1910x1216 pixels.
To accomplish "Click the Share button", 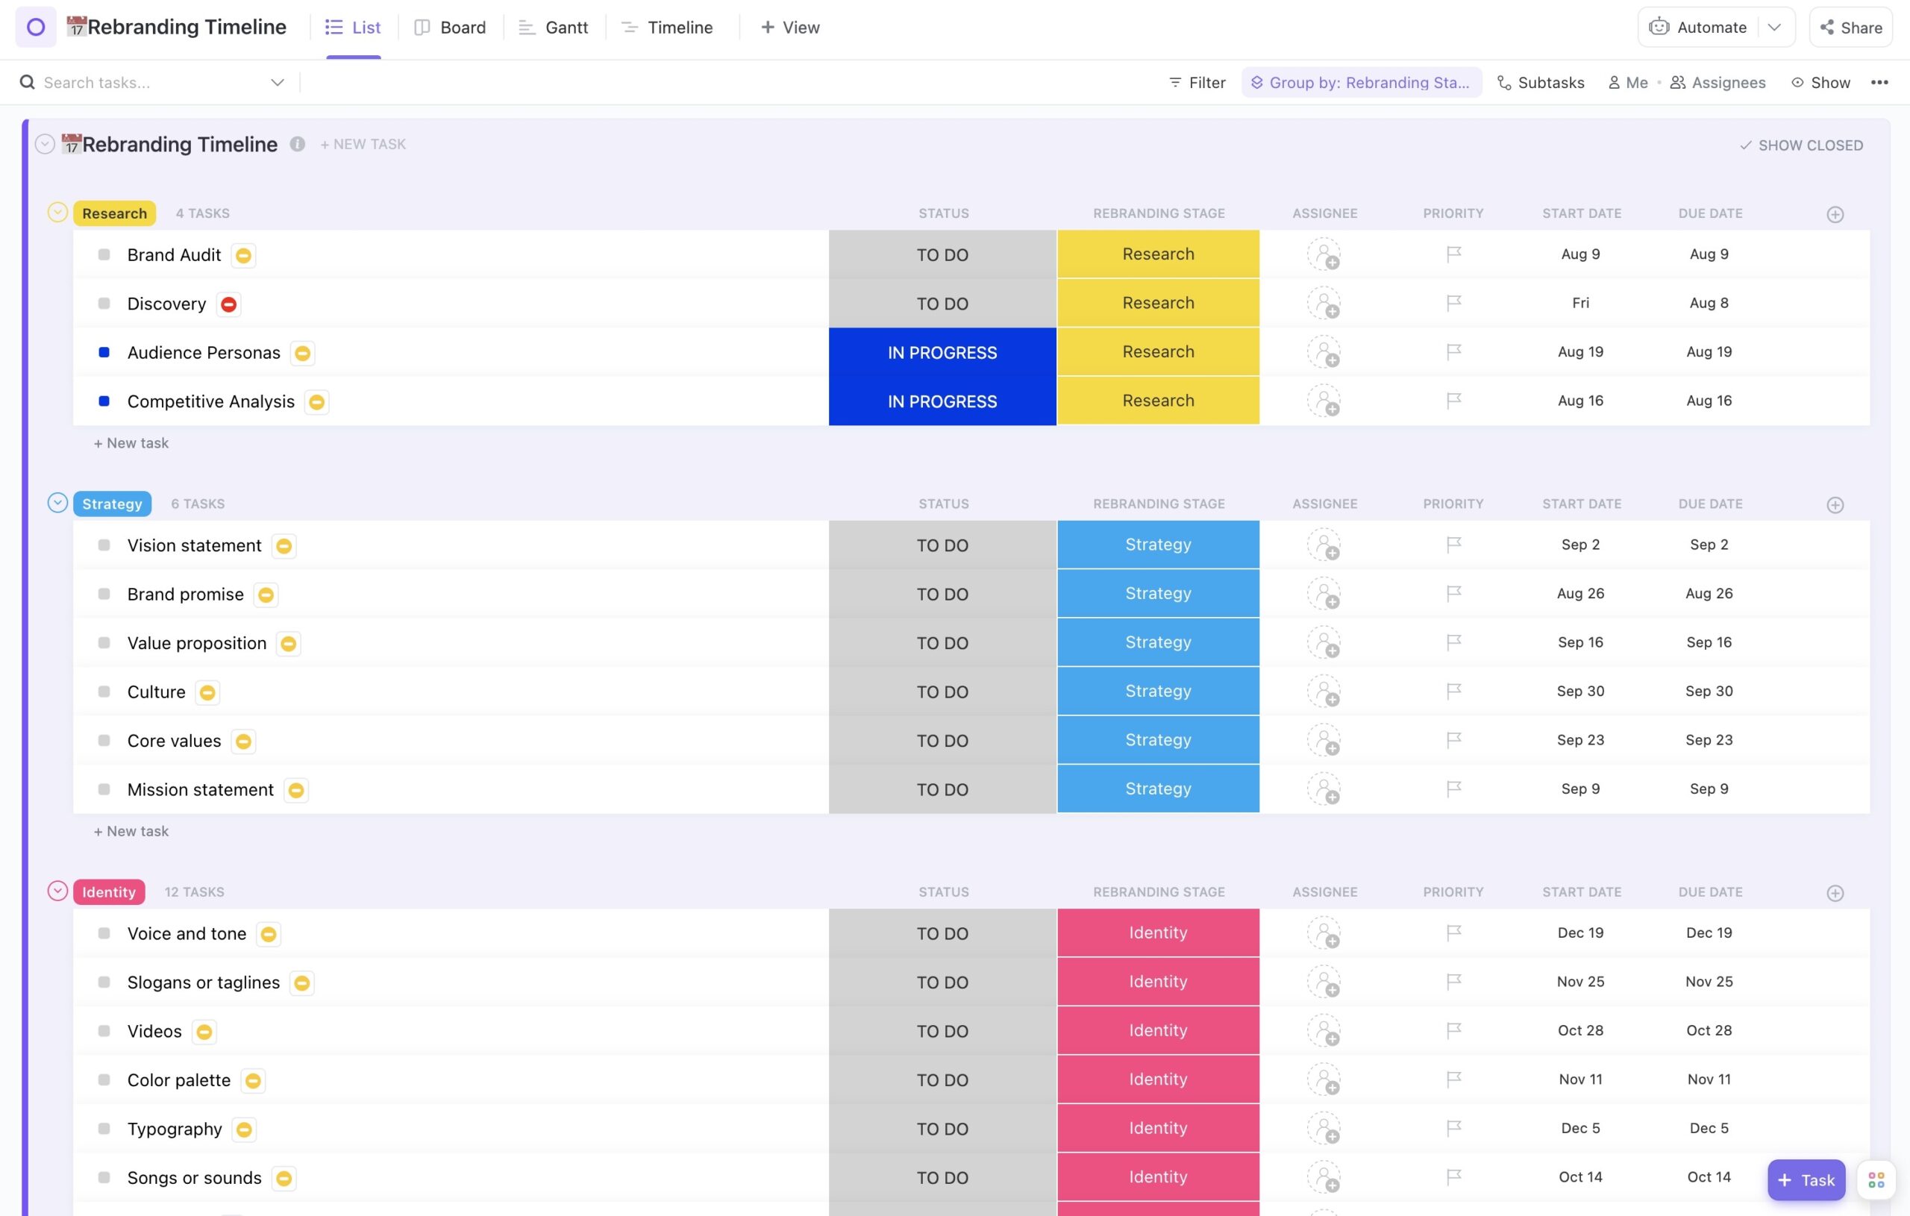I will point(1850,28).
